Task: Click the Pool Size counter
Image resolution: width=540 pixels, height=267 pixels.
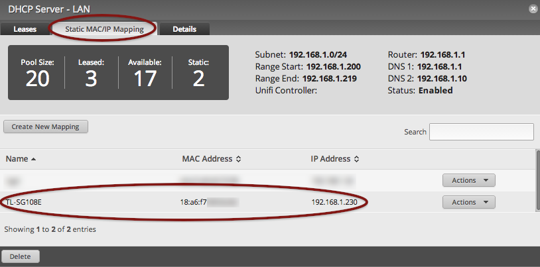Action: coord(38,73)
